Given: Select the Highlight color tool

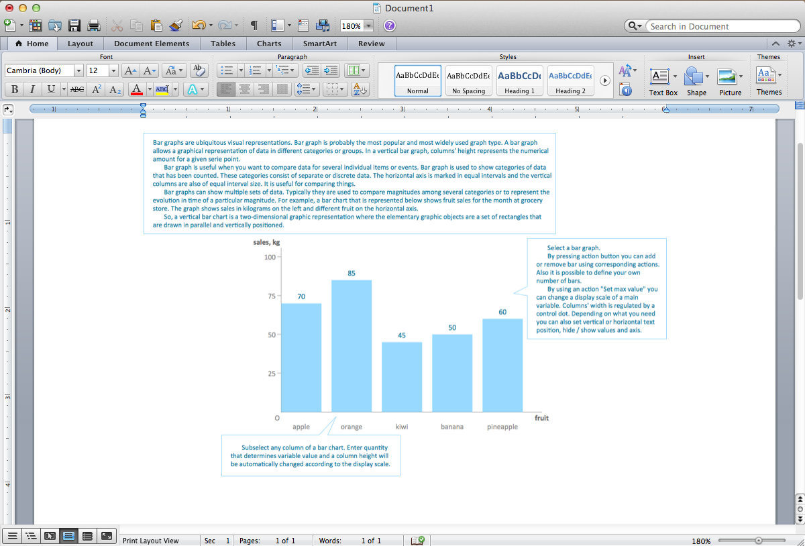Looking at the screenshot, I should coord(162,89).
